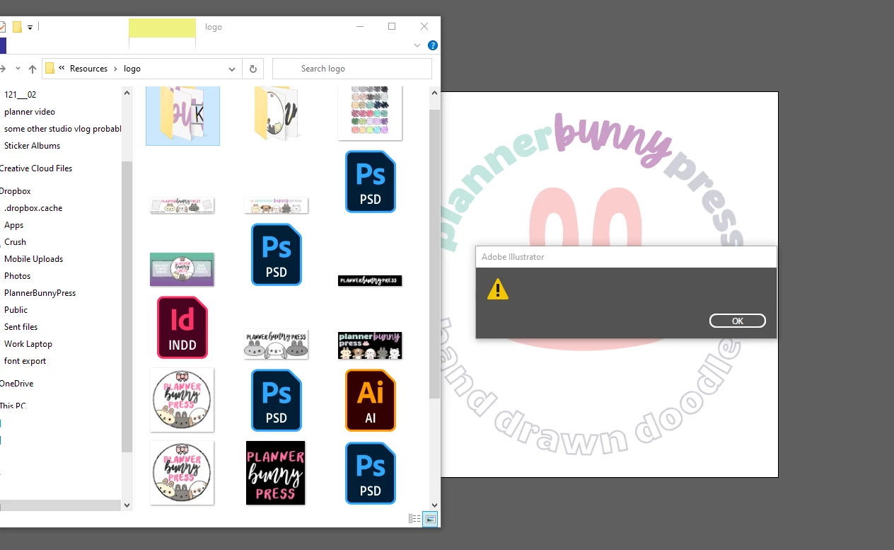Go up one folder level
The width and height of the screenshot is (894, 550).
33,69
